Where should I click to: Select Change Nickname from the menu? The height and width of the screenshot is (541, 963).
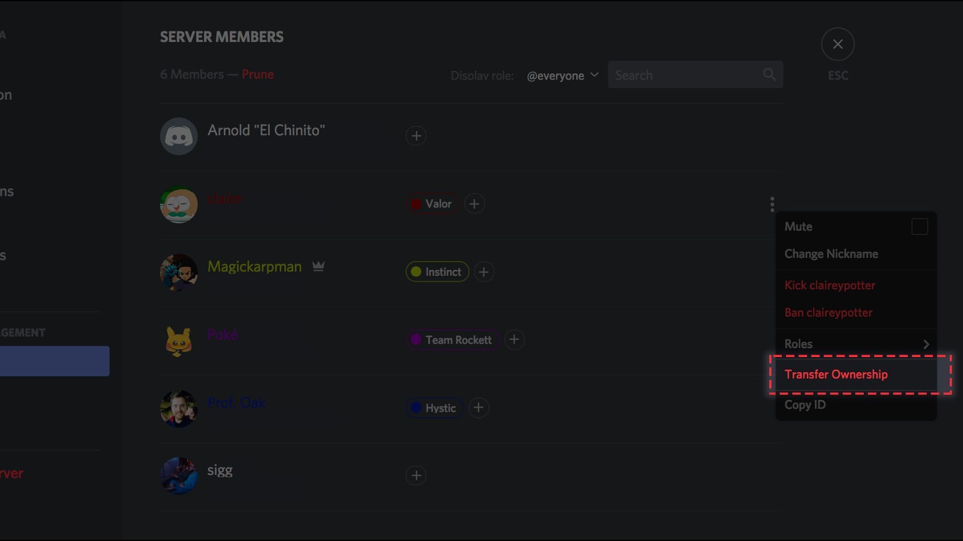[831, 254]
